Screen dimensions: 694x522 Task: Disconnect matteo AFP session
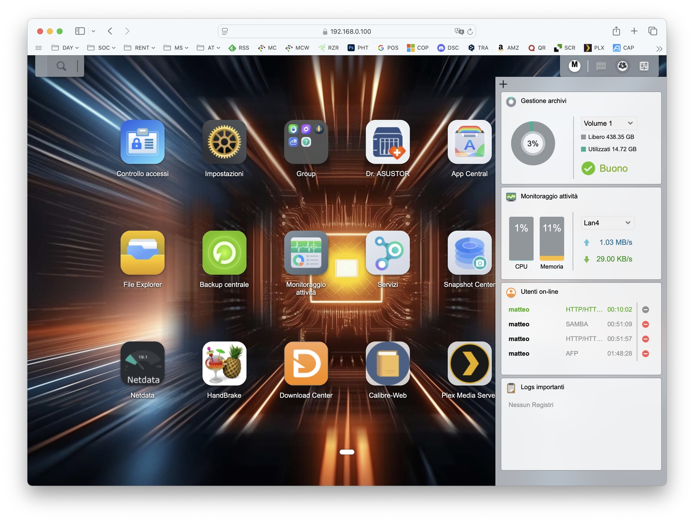coord(645,354)
